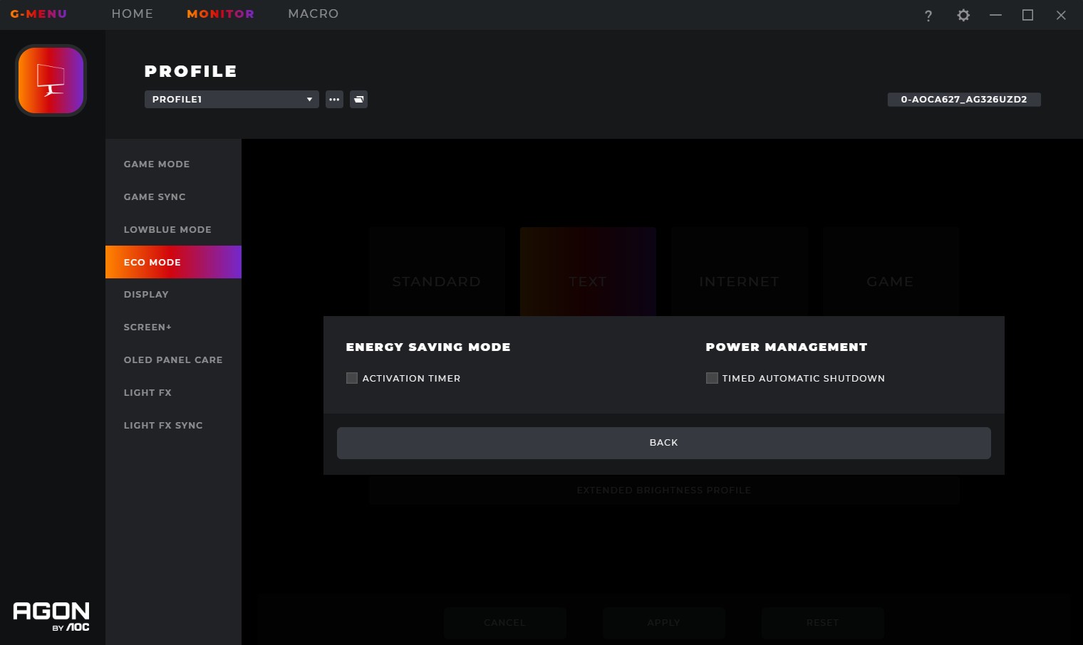Enable Timed Automatic Shutdown checkbox
Image resolution: width=1083 pixels, height=645 pixels.
(712, 378)
